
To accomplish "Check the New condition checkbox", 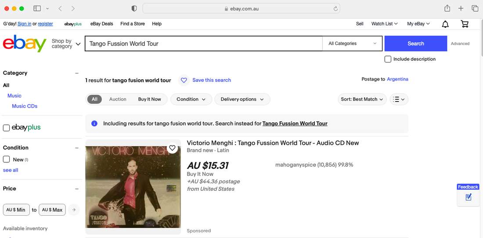I will coord(6,159).
